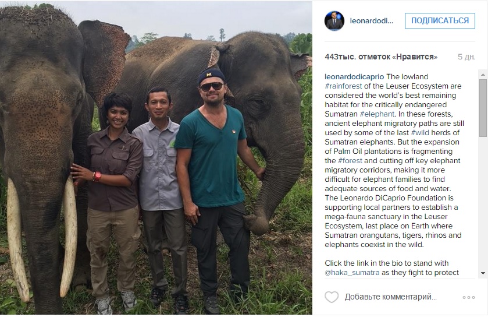Viewport: 488px width, 317px height.
Task: Click the Добавьте комментарий comment field
Action: pyautogui.click(x=390, y=297)
